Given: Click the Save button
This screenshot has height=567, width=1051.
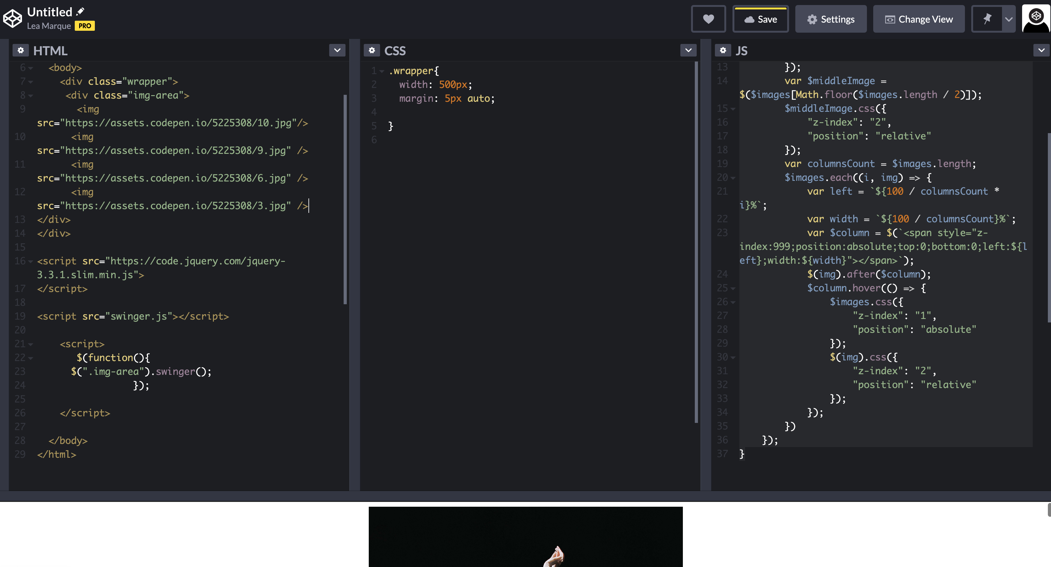Looking at the screenshot, I should (x=760, y=19).
